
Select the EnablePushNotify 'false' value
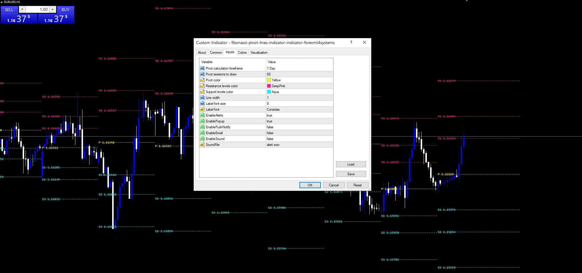click(x=270, y=127)
